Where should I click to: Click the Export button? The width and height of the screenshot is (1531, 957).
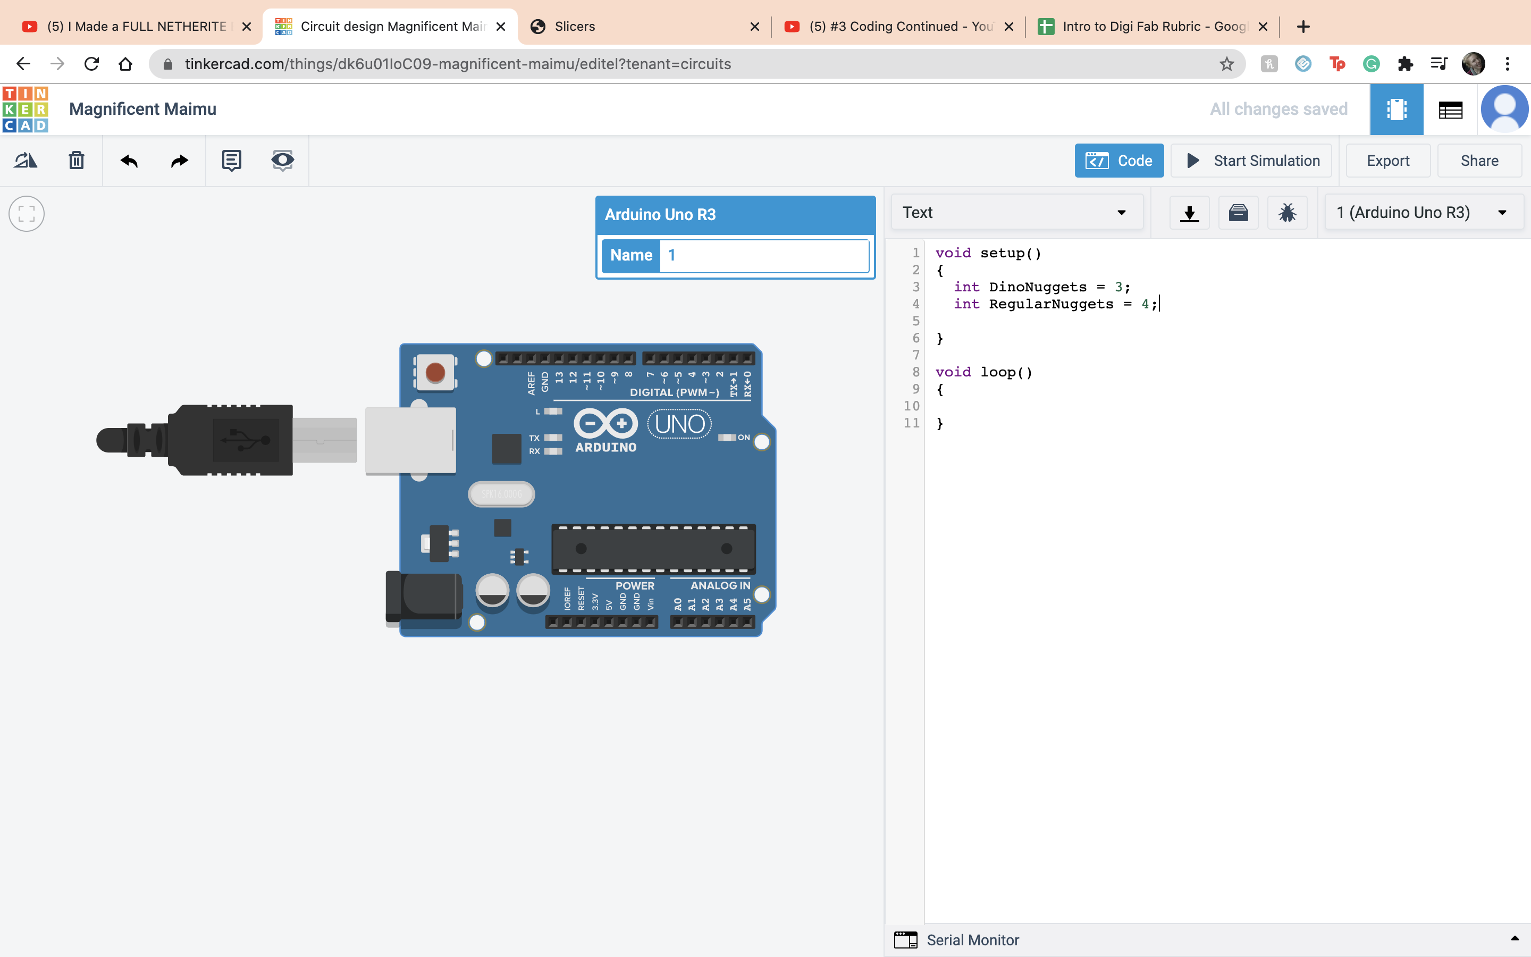pos(1388,161)
